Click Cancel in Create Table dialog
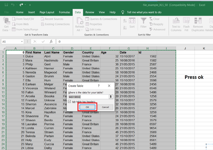This screenshot has height=150, width=213. (105, 107)
